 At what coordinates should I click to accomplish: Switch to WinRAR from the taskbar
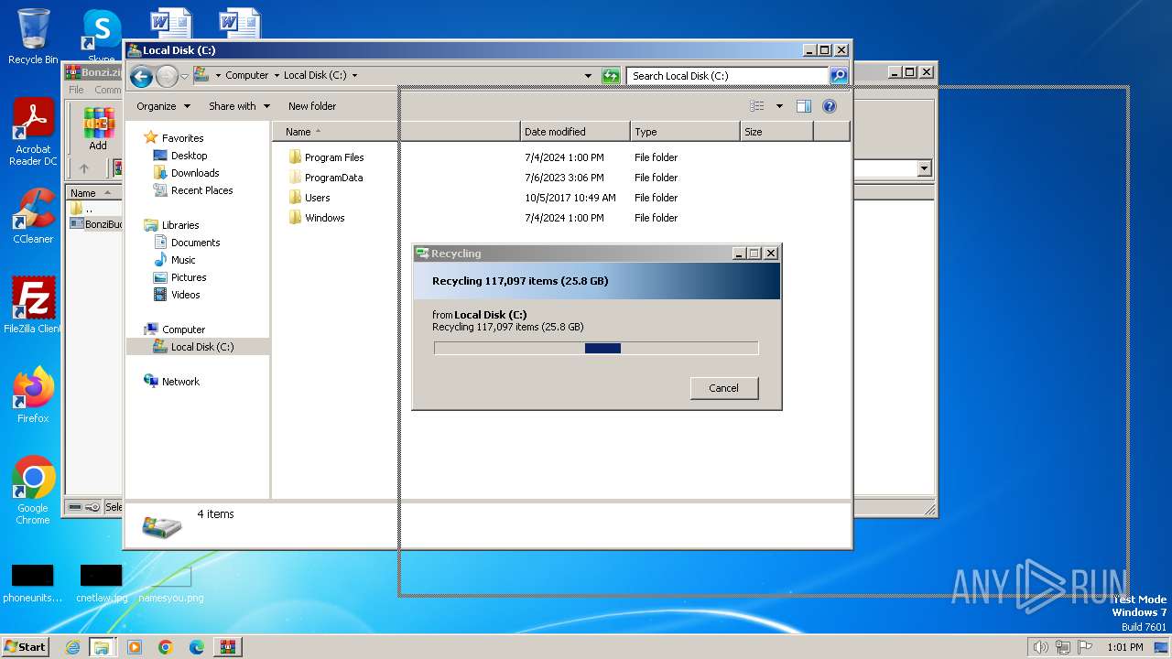[x=228, y=647]
